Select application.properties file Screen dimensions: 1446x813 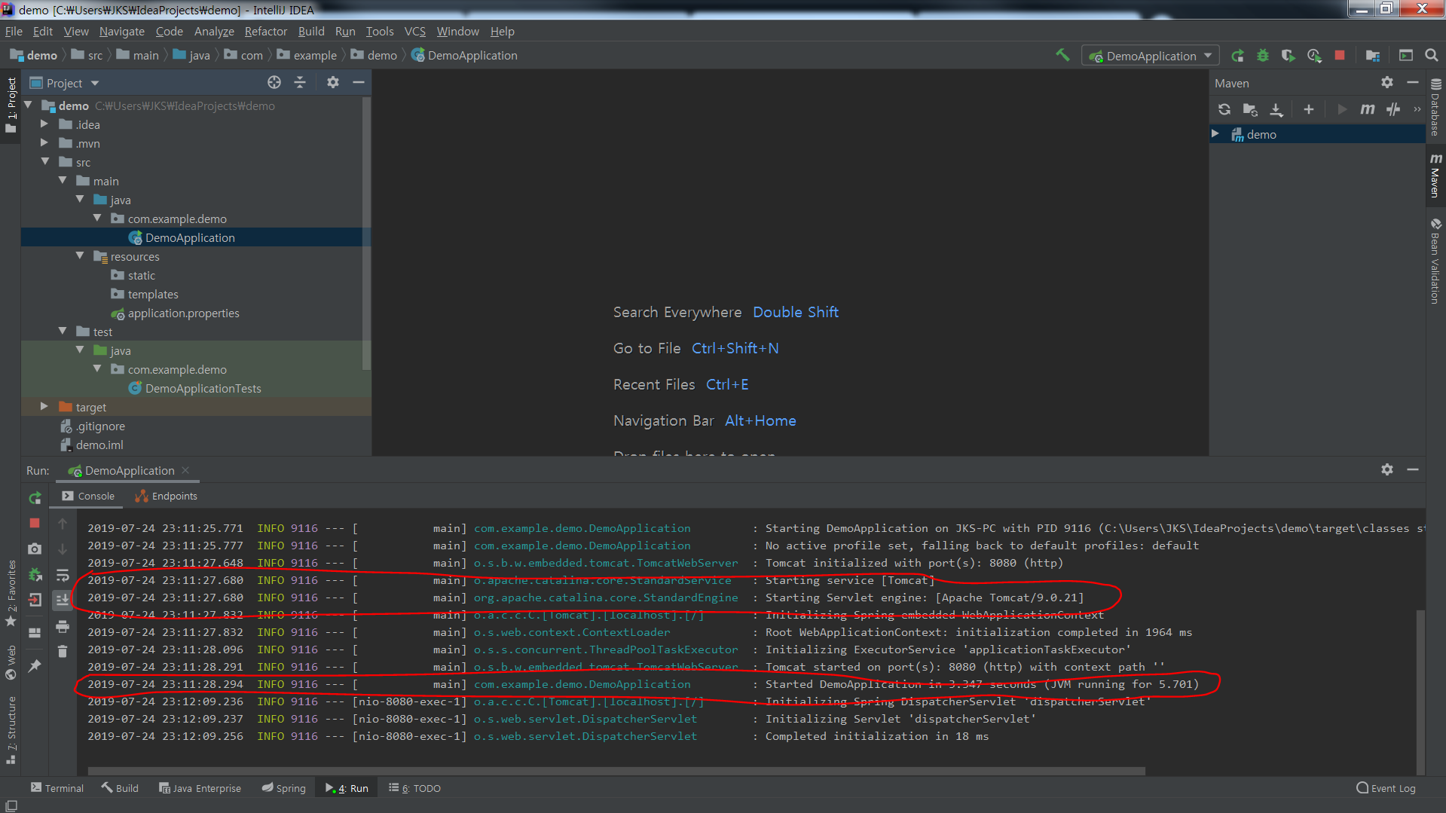click(183, 313)
